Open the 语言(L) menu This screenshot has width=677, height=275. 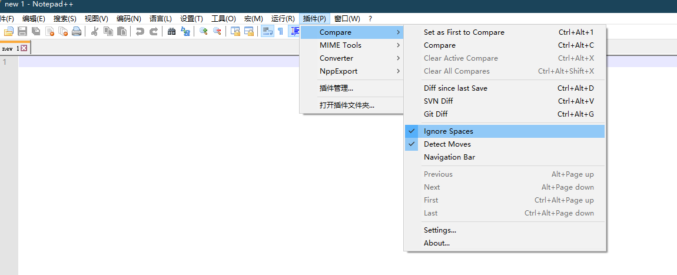pyautogui.click(x=161, y=19)
